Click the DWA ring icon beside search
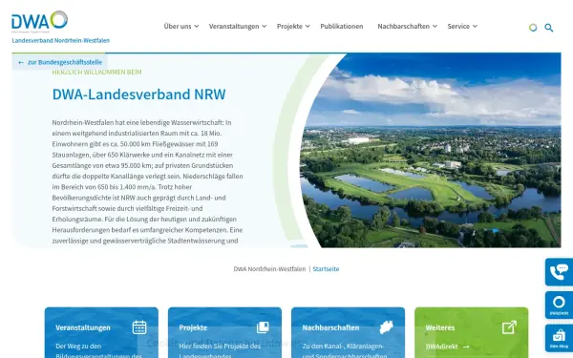This screenshot has width=573, height=358. pos(533,28)
